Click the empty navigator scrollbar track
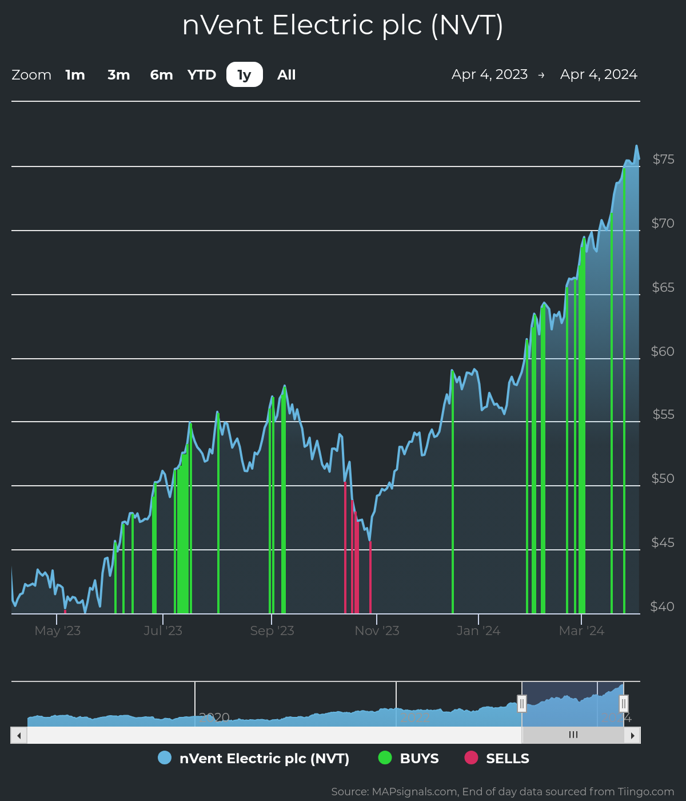This screenshot has width=686, height=801. [x=274, y=735]
